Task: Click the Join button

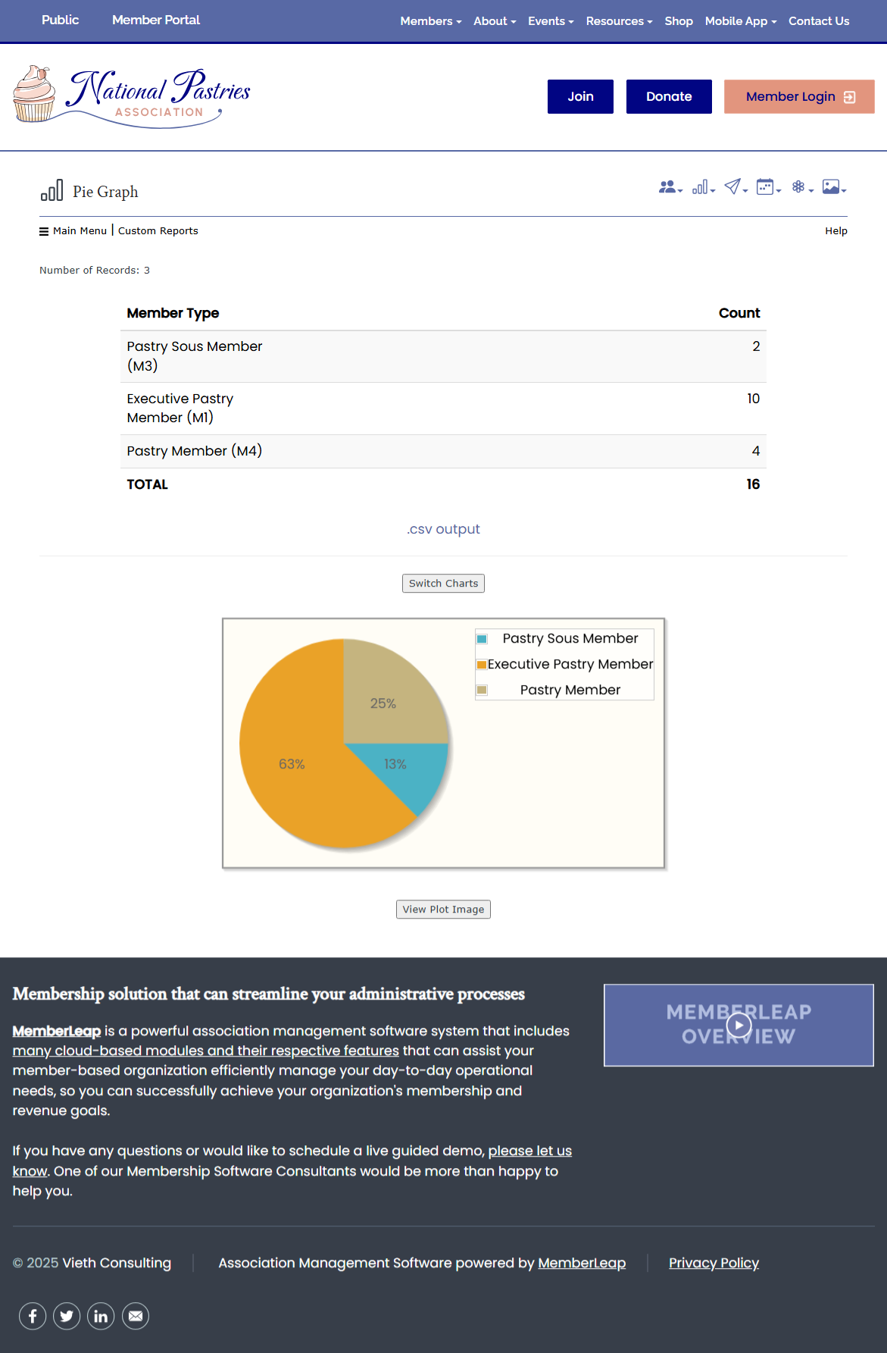Action: [x=580, y=96]
